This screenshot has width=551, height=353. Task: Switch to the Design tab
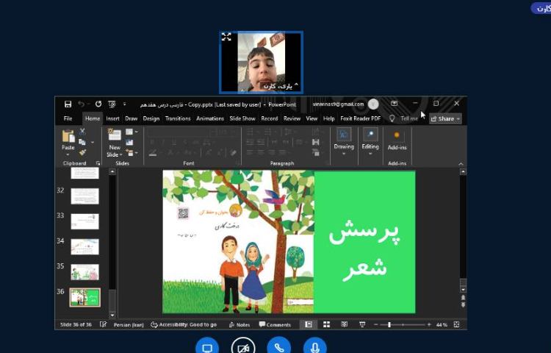(x=151, y=119)
